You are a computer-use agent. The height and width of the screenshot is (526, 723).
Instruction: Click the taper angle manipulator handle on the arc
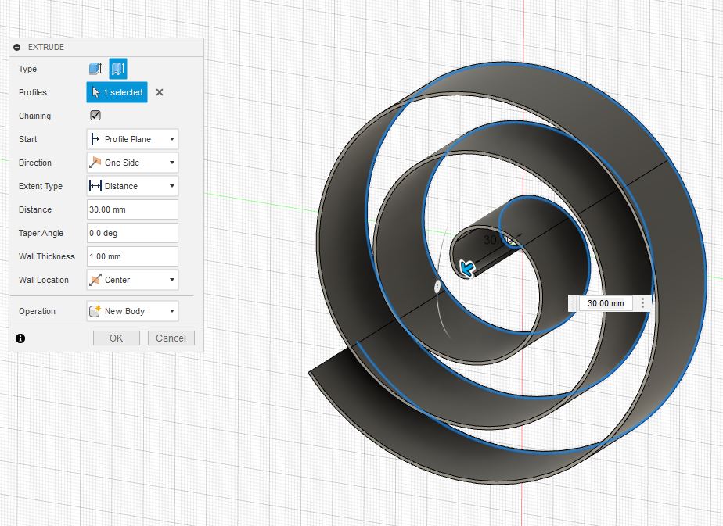tap(437, 286)
